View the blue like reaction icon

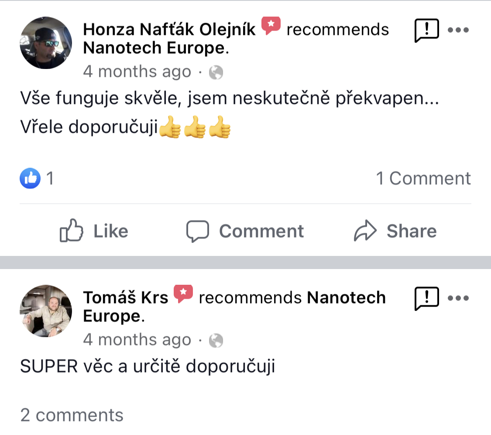tap(30, 178)
